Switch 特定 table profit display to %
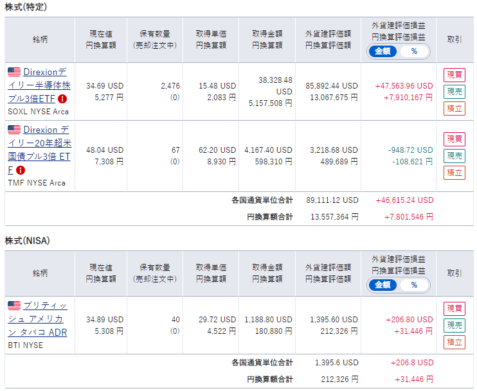The width and height of the screenshot is (477, 391). pos(414,51)
